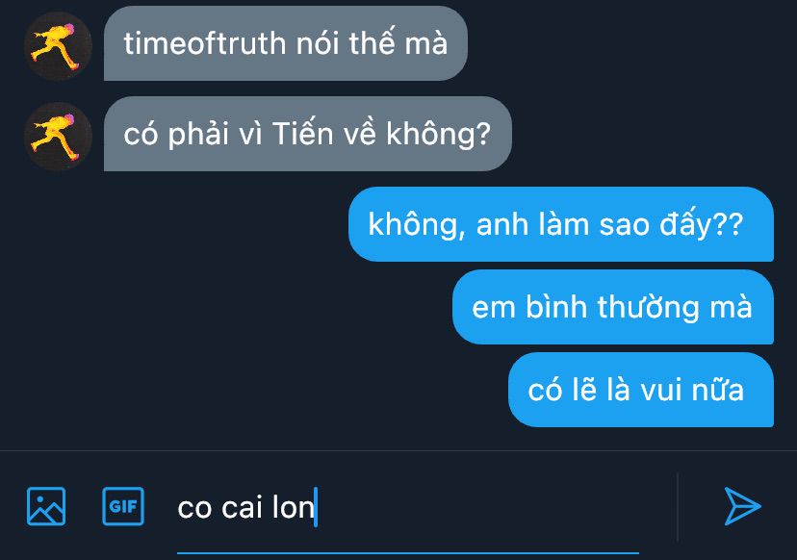This screenshot has height=560, width=797.
Task: Select the 'không, anh làm sao đấy??' bubble
Action: (x=561, y=224)
